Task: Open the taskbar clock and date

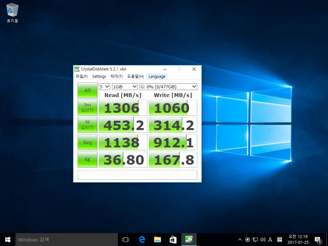Action: click(x=298, y=240)
